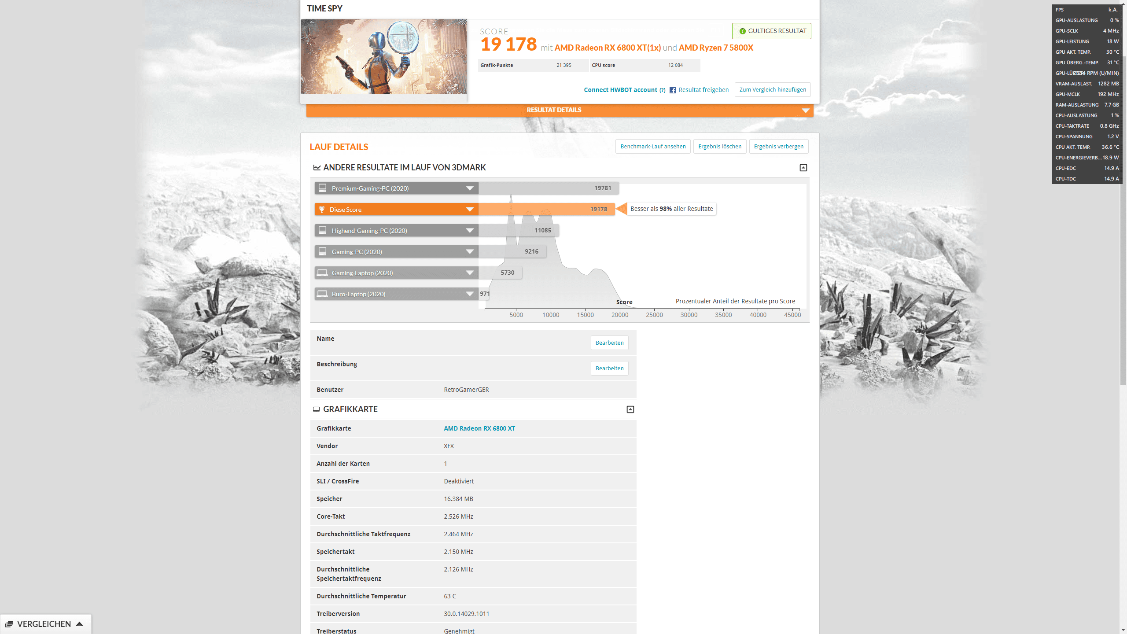Click Ergebnis verbergen button

click(x=778, y=147)
